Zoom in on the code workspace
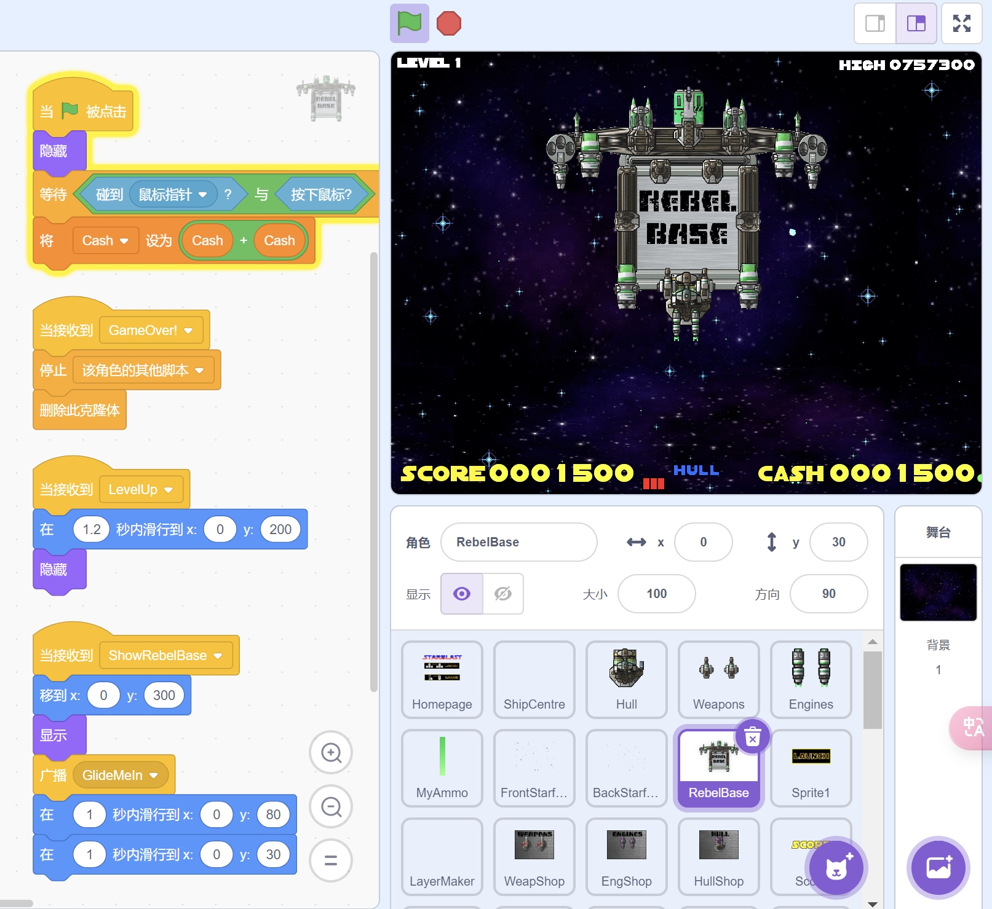 click(x=331, y=752)
